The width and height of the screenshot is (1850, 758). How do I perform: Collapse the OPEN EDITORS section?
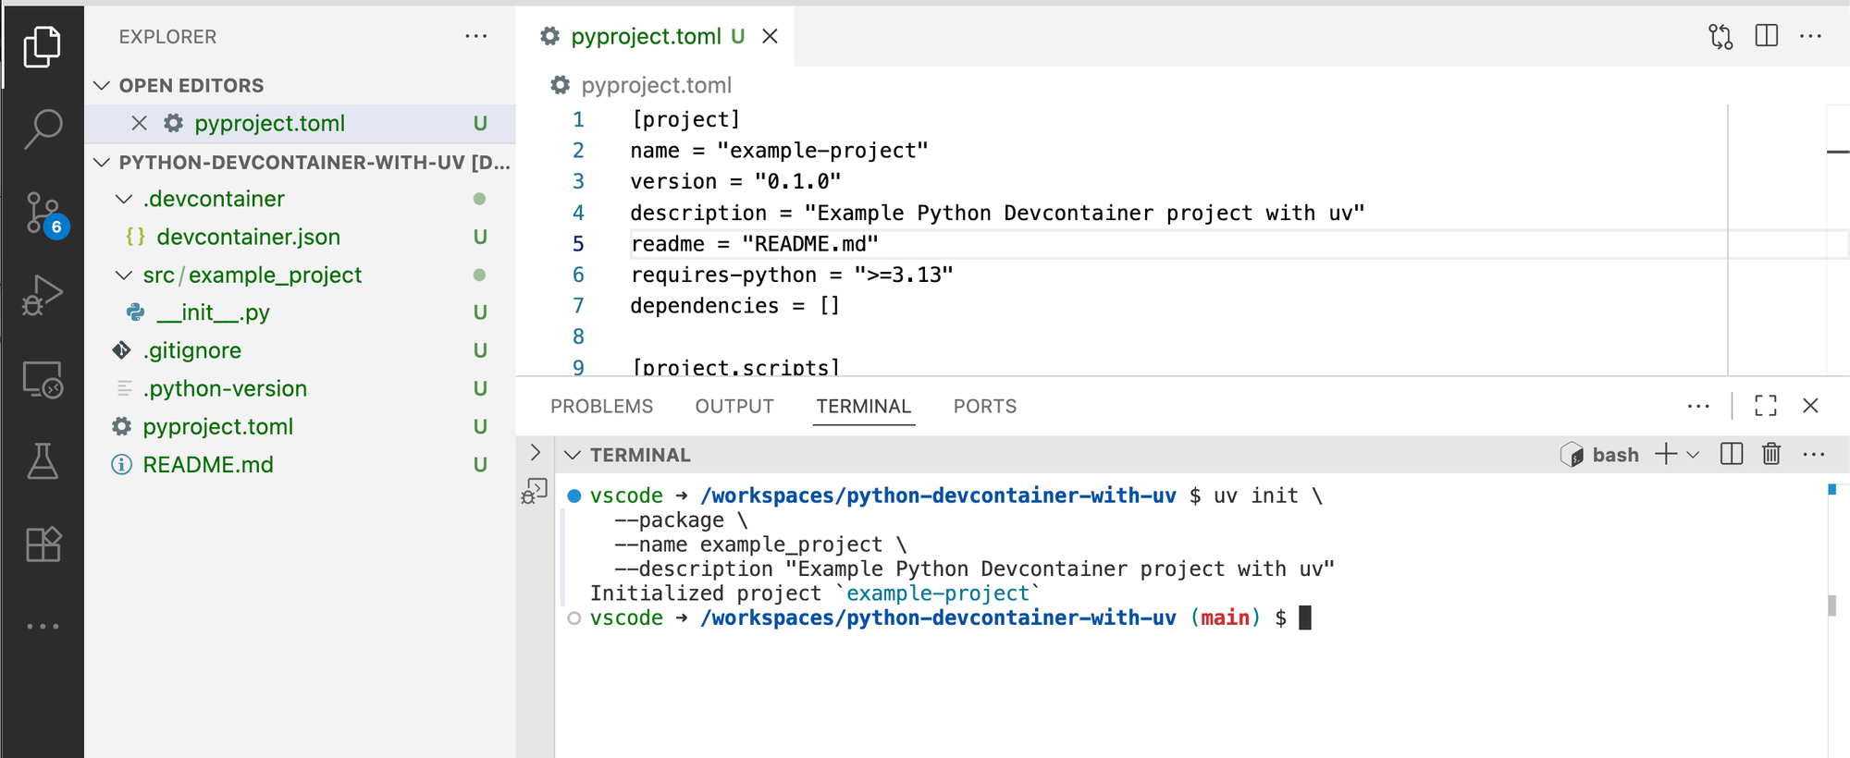click(103, 86)
